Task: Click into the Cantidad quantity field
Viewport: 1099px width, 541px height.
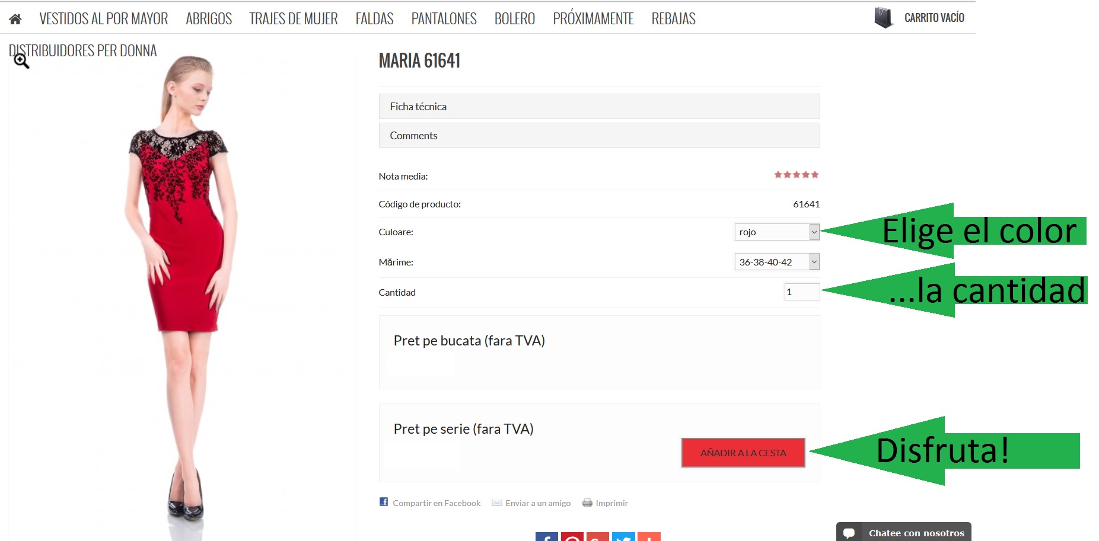Action: 802,292
